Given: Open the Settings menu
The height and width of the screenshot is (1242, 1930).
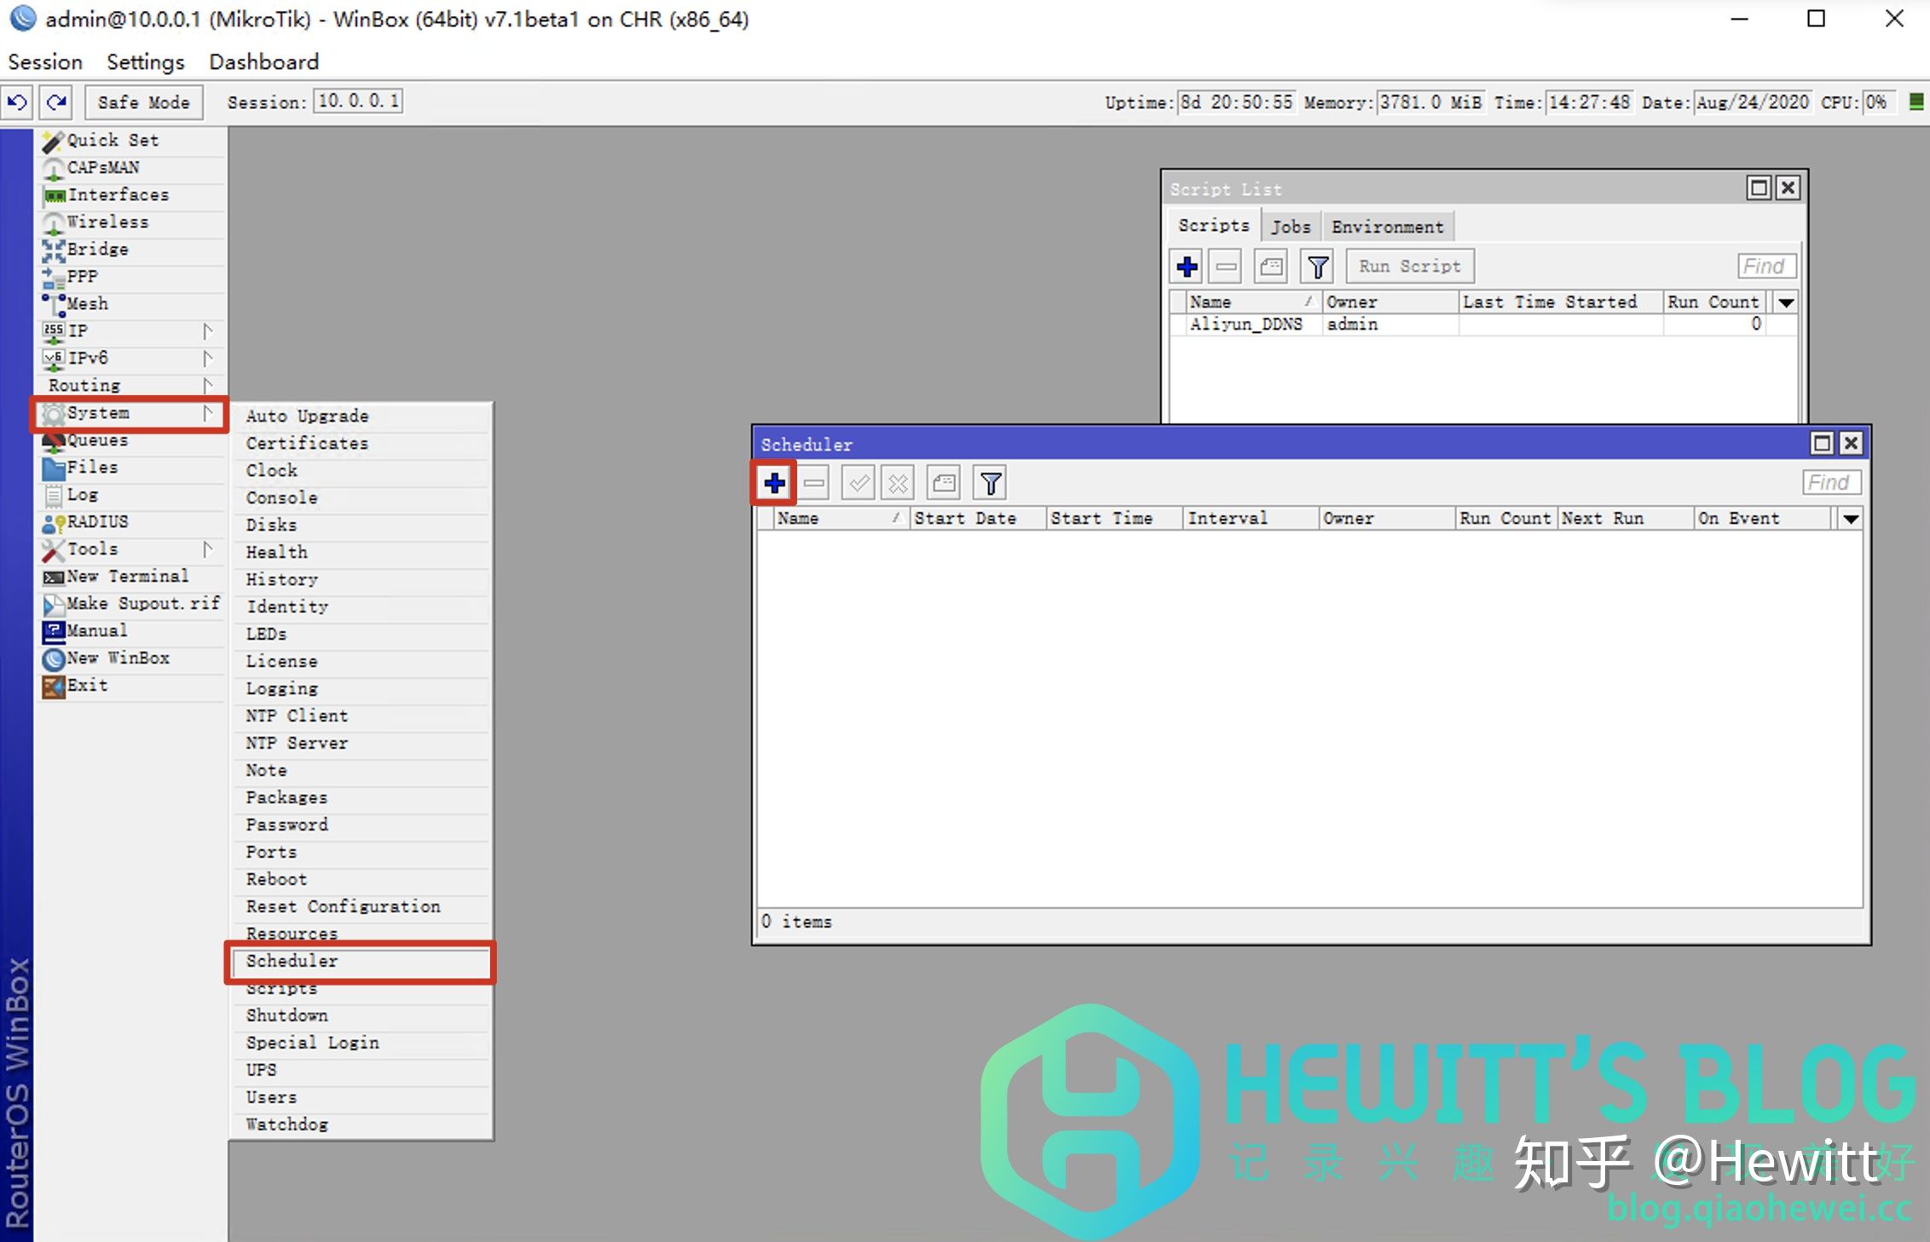Looking at the screenshot, I should click(145, 62).
